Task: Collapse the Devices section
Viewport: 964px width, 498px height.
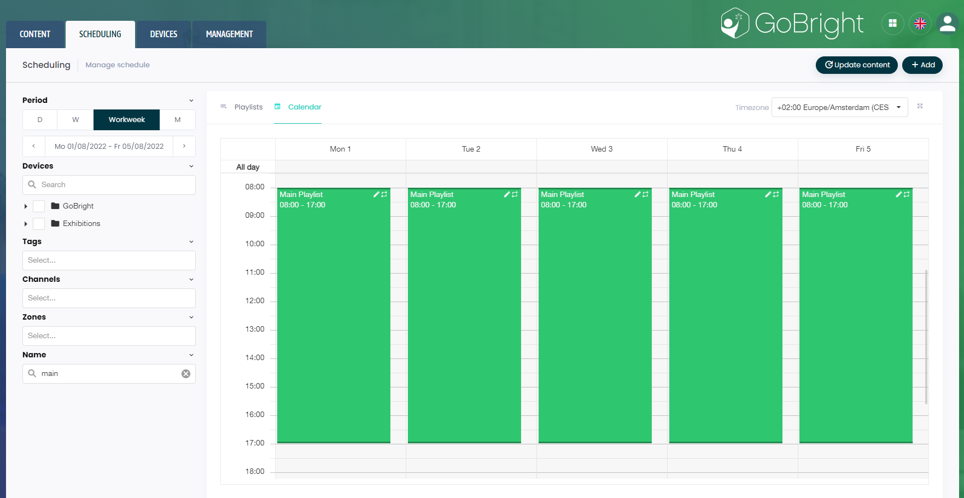Action: point(191,166)
